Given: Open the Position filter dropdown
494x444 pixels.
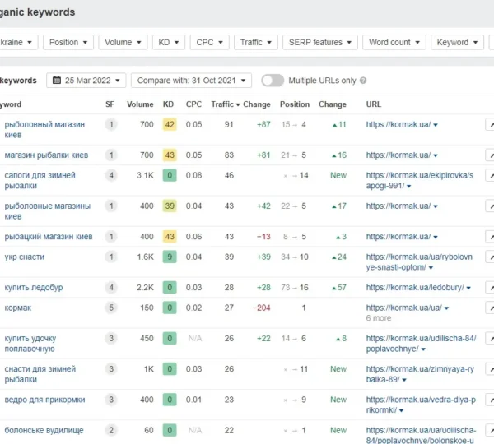Looking at the screenshot, I should [x=68, y=43].
